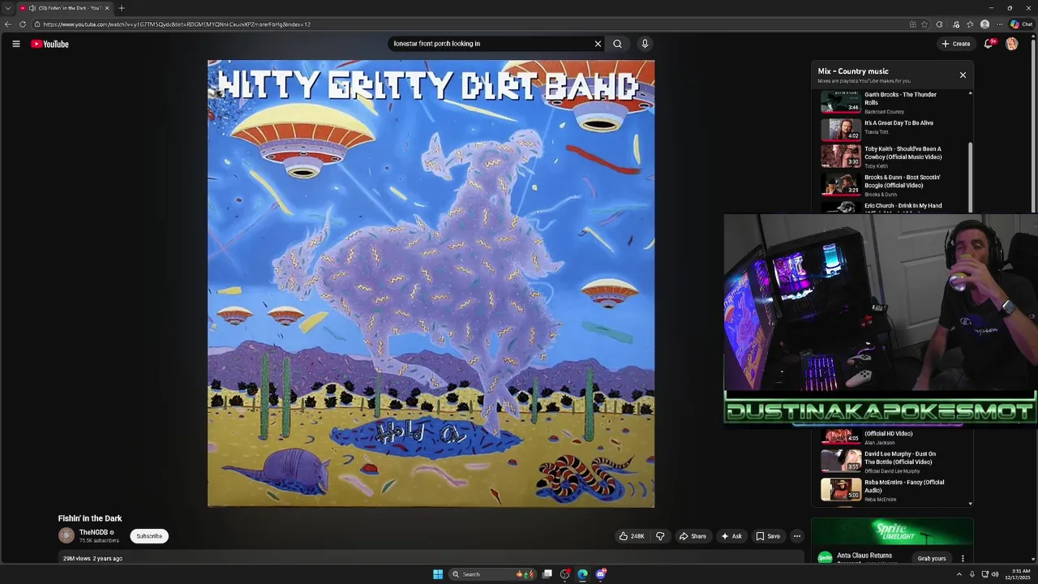Go back with browser back arrow
The width and height of the screenshot is (1038, 584).
pyautogui.click(x=8, y=24)
